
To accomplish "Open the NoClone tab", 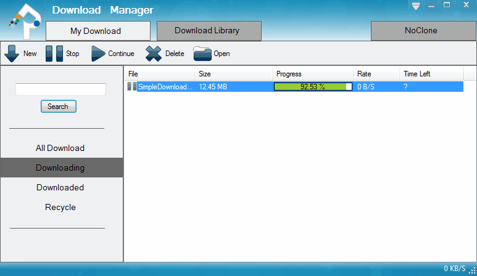I will click(423, 31).
